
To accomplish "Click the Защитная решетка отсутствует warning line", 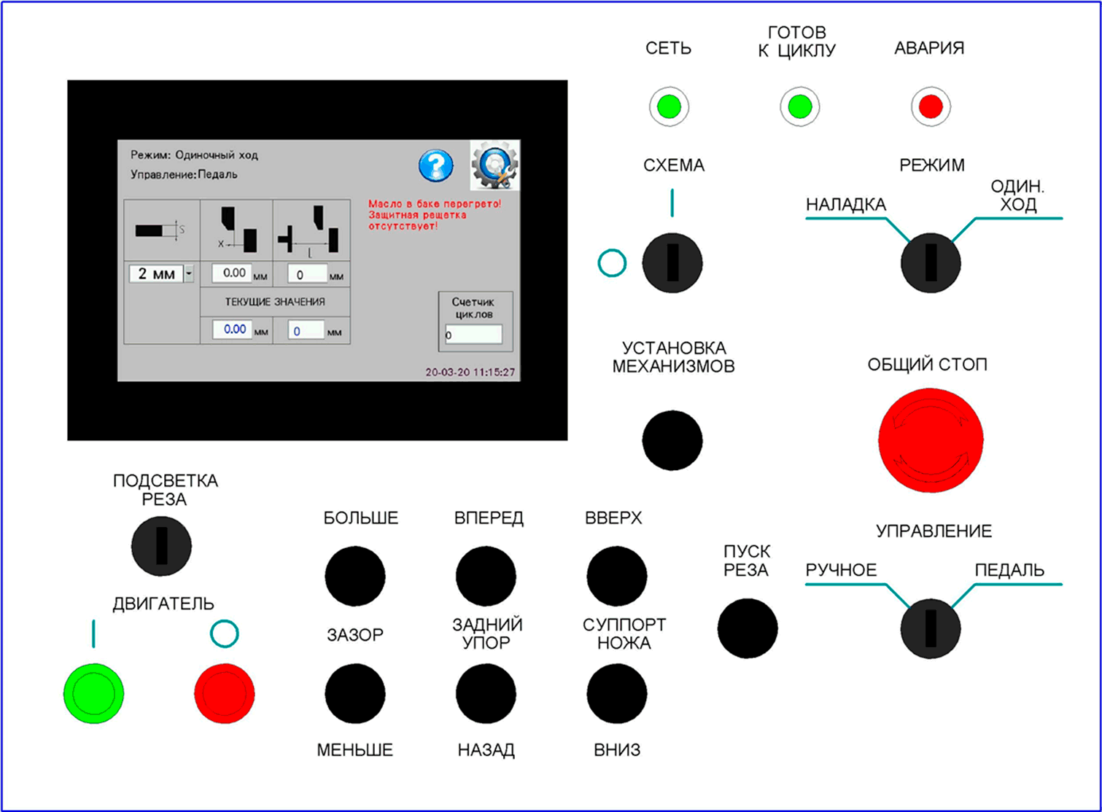I will coord(417,221).
